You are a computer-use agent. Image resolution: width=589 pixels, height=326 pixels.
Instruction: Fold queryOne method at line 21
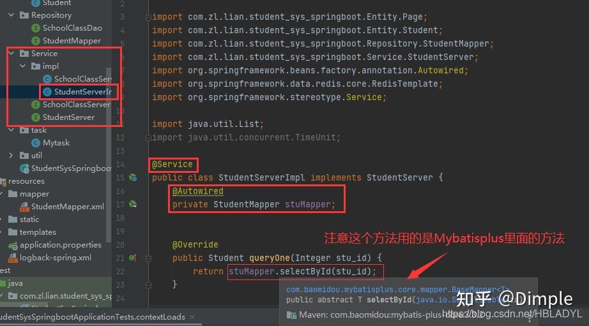coord(148,258)
